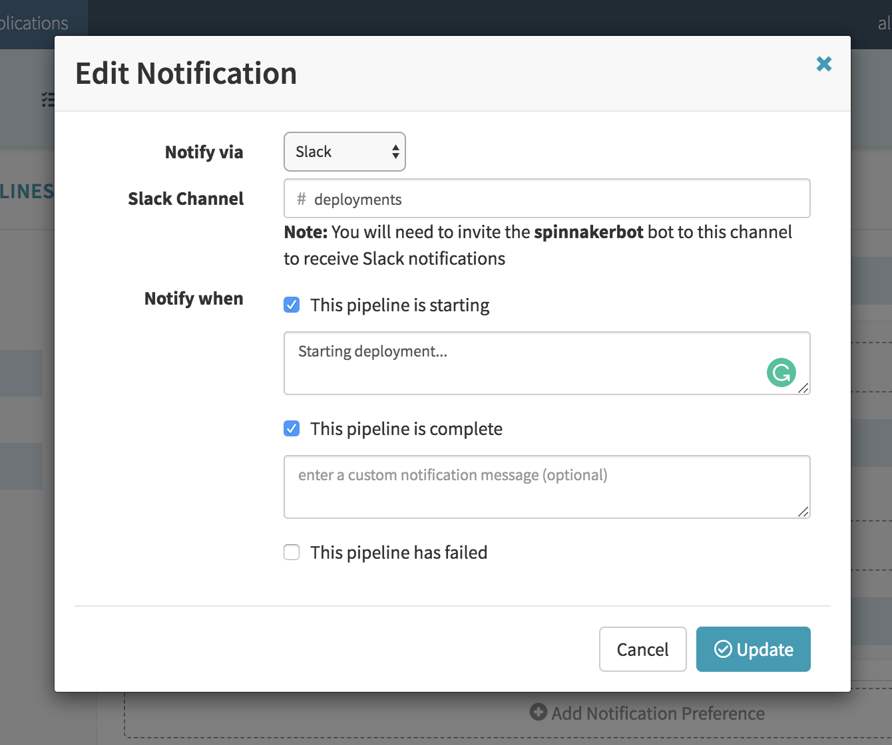The height and width of the screenshot is (745, 892).
Task: Grab the resize handle of the Starting deployment textarea
Action: coord(803,388)
